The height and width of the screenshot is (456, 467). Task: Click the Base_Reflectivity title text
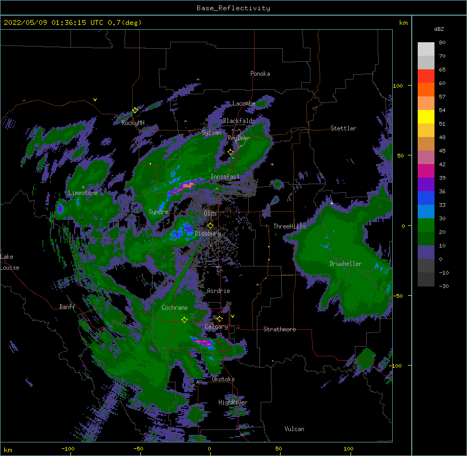(x=233, y=8)
